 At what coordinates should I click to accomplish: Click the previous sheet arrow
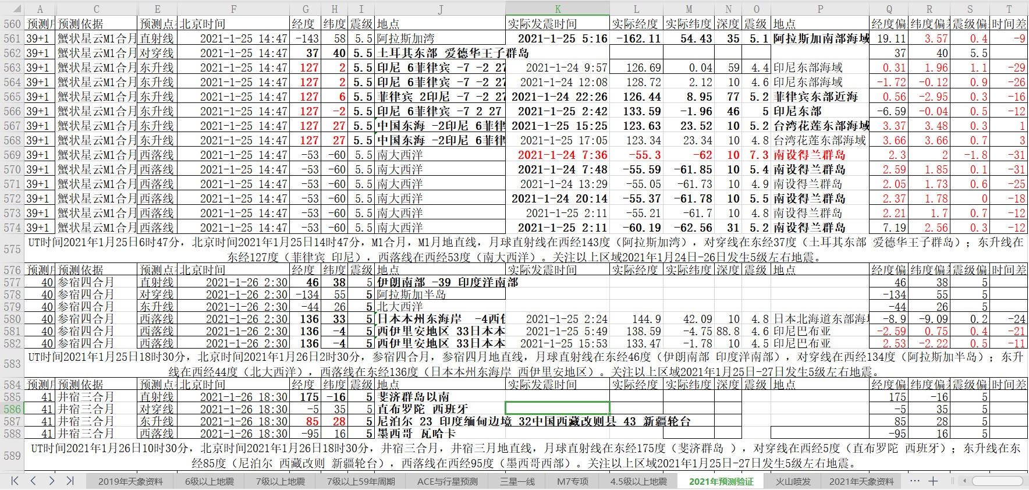click(33, 481)
